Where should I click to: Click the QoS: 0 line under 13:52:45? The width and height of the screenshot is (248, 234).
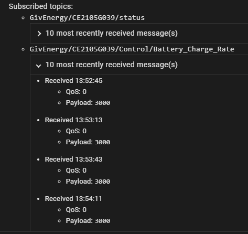76,92
